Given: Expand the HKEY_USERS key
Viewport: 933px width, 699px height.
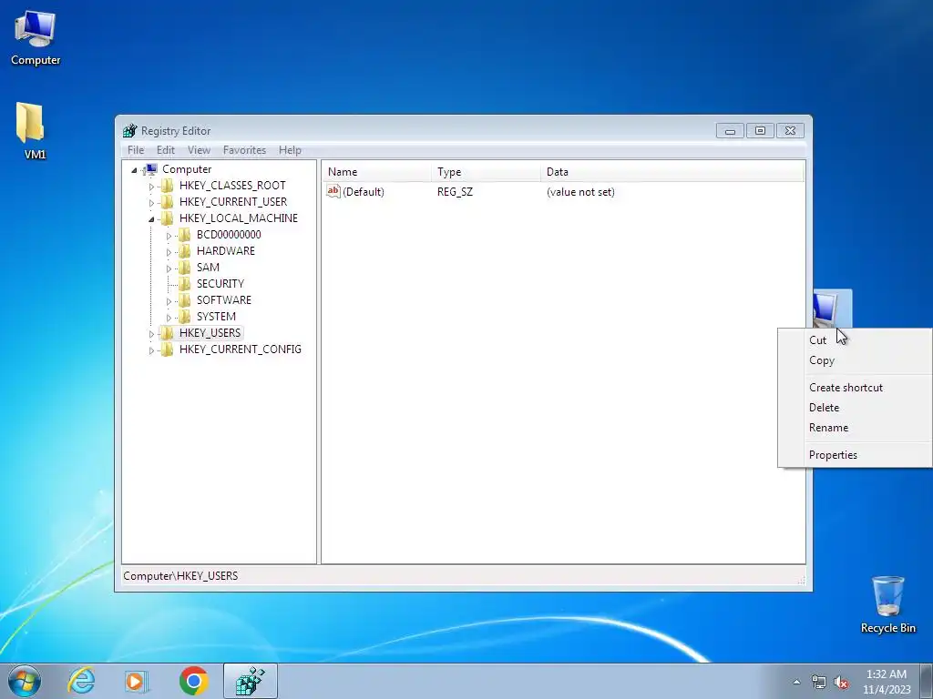Looking at the screenshot, I should [x=152, y=334].
